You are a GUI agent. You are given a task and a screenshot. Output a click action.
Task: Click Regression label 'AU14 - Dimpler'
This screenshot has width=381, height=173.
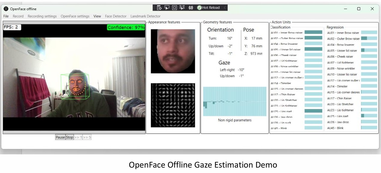click(338, 86)
